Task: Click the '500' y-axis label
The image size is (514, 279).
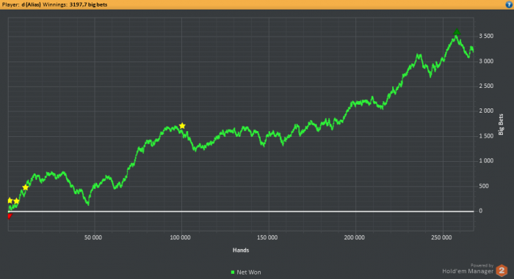Action: (x=484, y=186)
